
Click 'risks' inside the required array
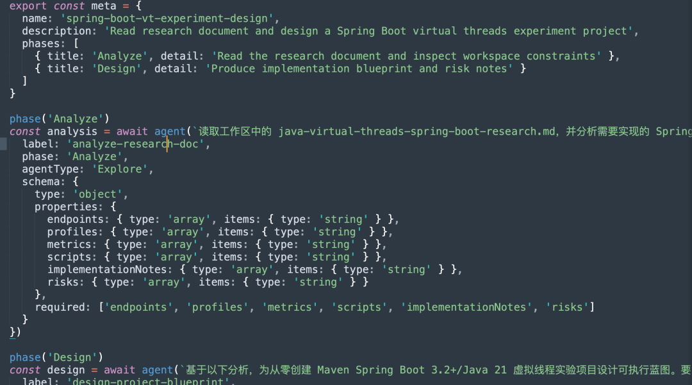pyautogui.click(x=567, y=307)
